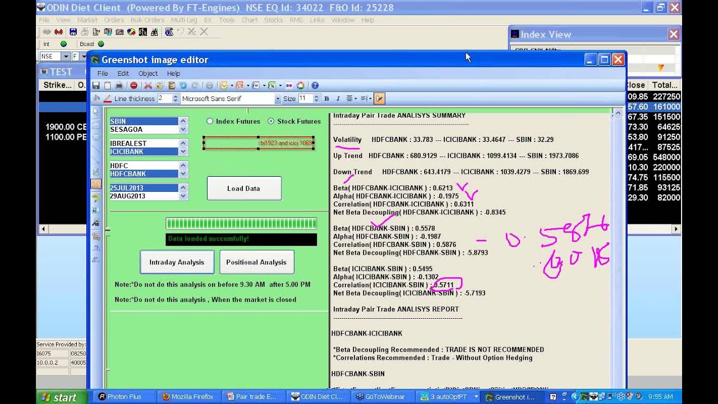Switch to GoToWebinar on the taskbar
Viewport: 718px width, 404px height.
tap(383, 397)
